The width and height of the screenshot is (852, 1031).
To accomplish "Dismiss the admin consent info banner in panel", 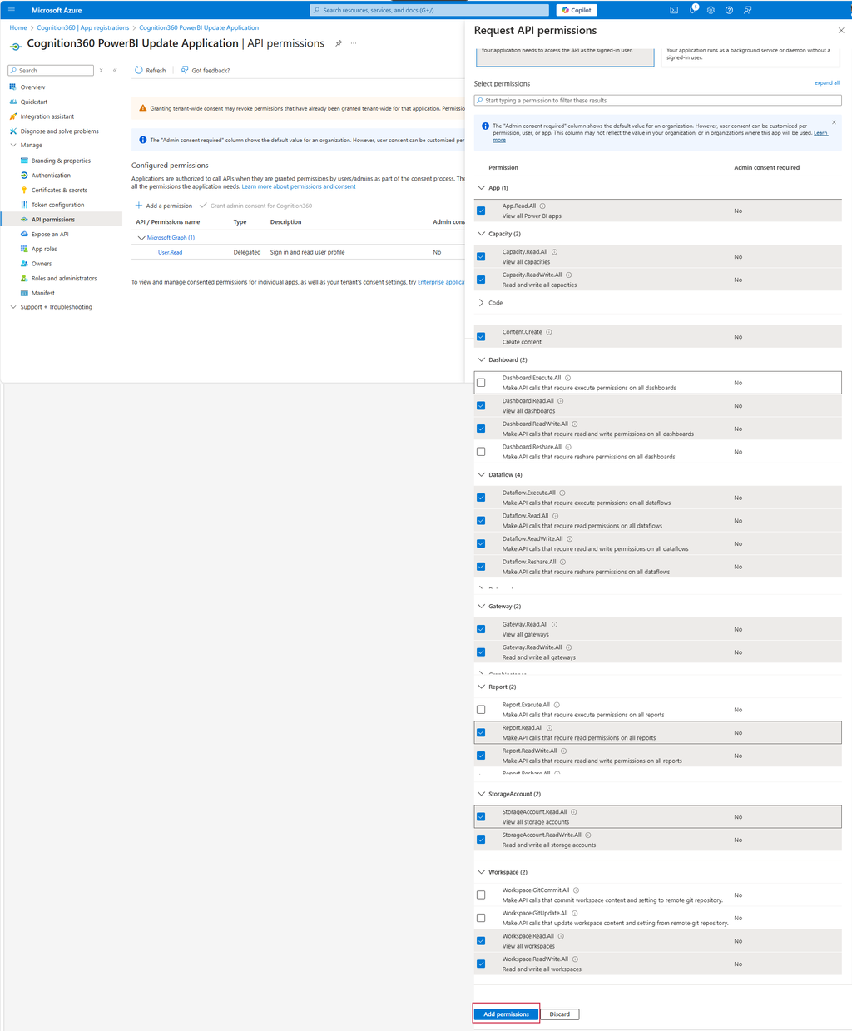I will (x=834, y=122).
